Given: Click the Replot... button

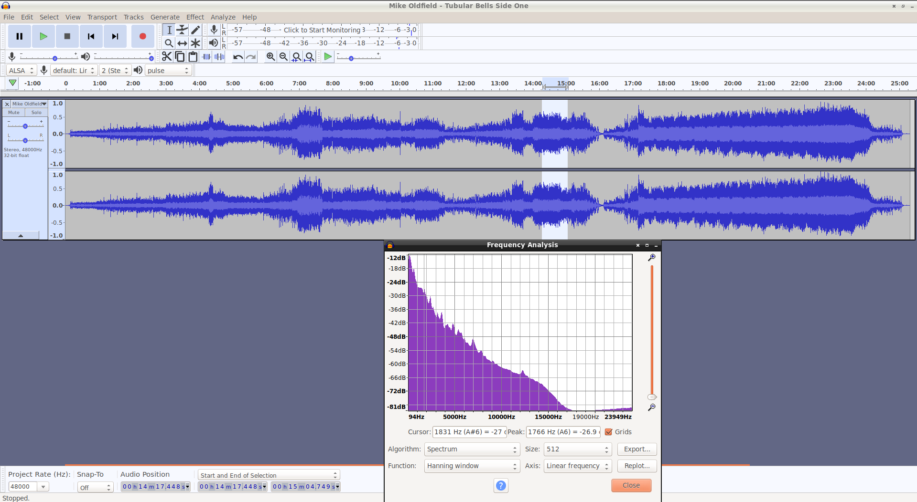Looking at the screenshot, I should pyautogui.click(x=637, y=466).
